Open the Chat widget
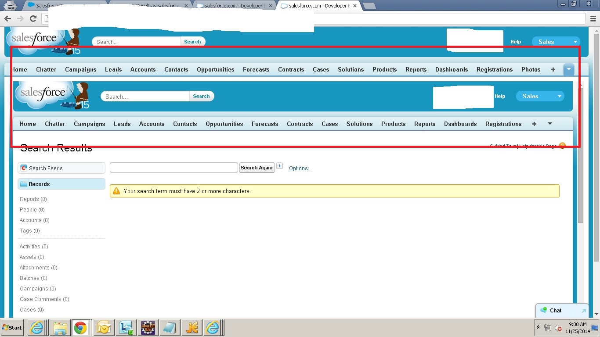This screenshot has height=337, width=600. (562, 311)
